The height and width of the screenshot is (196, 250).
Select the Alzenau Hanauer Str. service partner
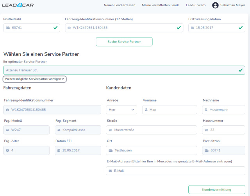pos(124,70)
